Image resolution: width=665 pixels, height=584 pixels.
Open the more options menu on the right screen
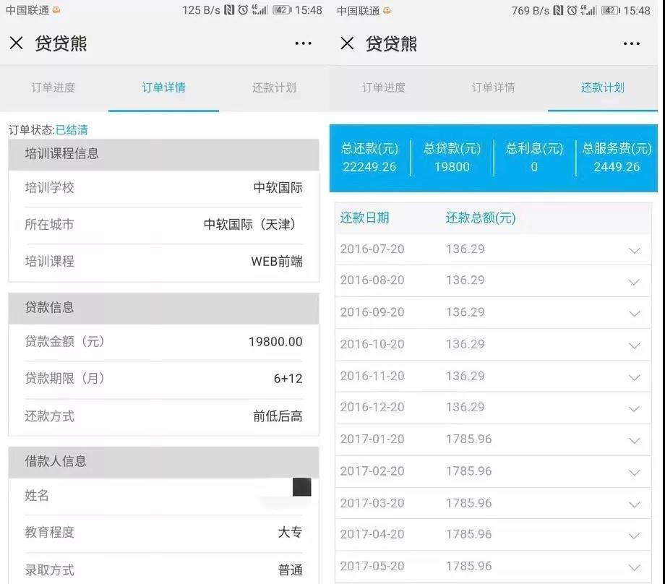point(632,44)
